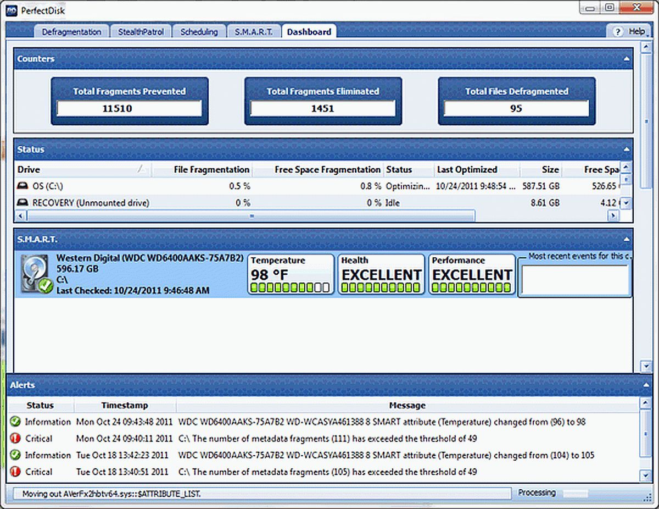Collapse the Alerts panel
The image size is (659, 509).
pos(646,386)
